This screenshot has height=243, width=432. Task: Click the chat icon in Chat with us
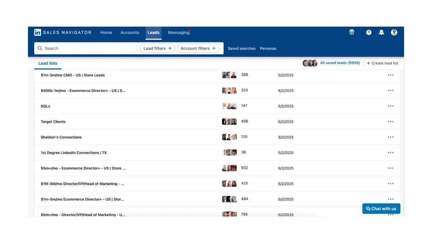click(x=368, y=209)
